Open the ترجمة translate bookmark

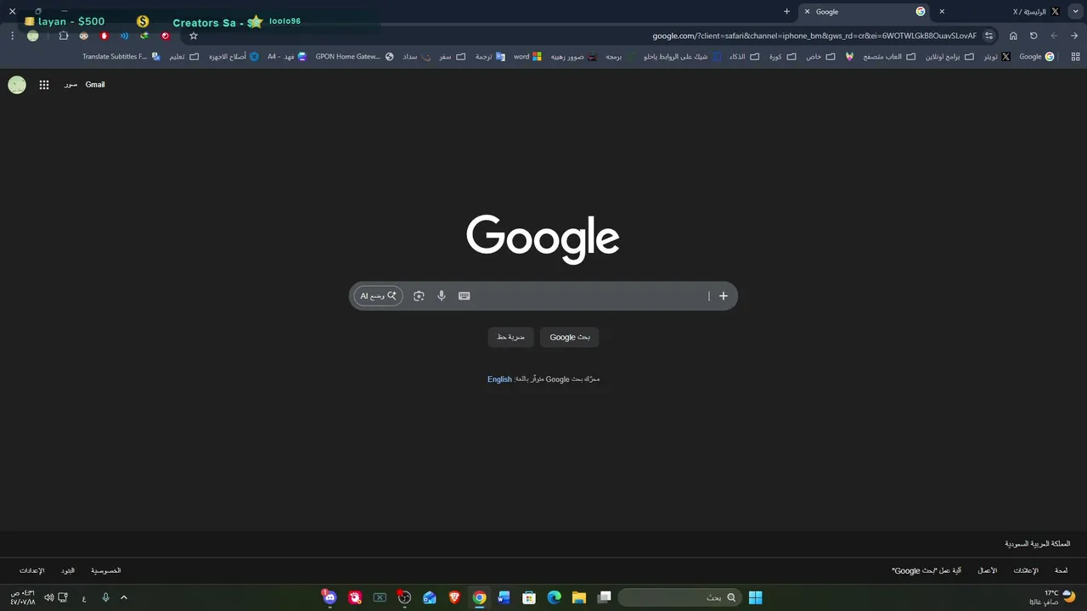(489, 57)
